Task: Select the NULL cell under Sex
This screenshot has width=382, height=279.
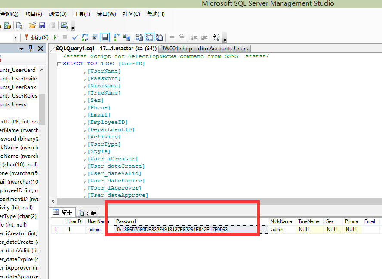Action: [333, 230]
